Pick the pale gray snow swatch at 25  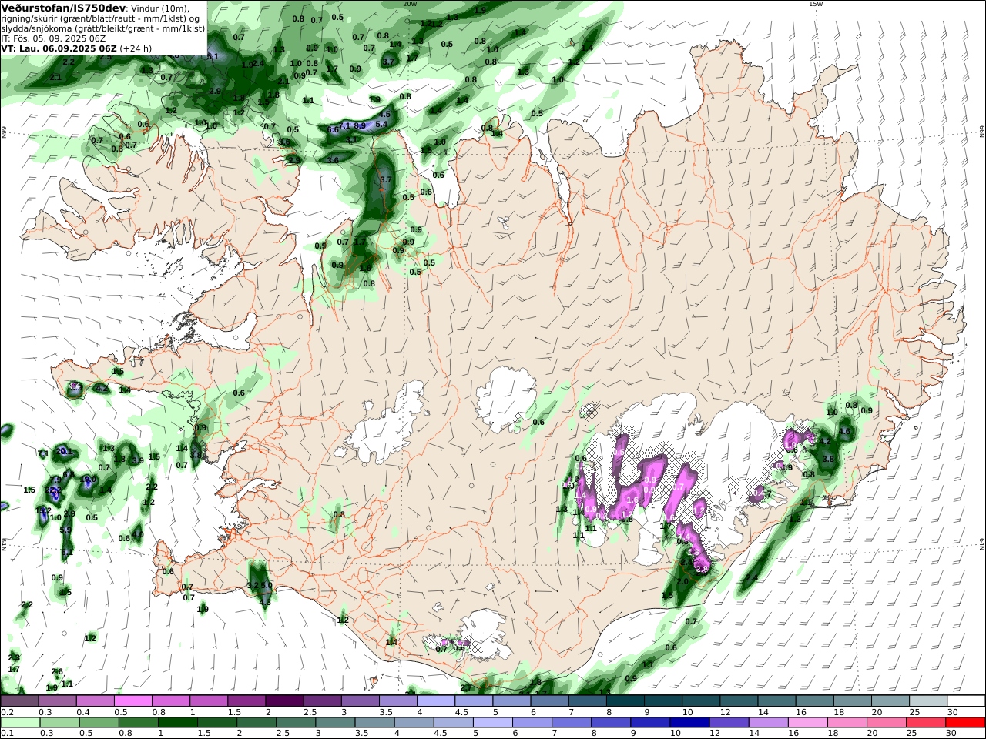tap(927, 701)
